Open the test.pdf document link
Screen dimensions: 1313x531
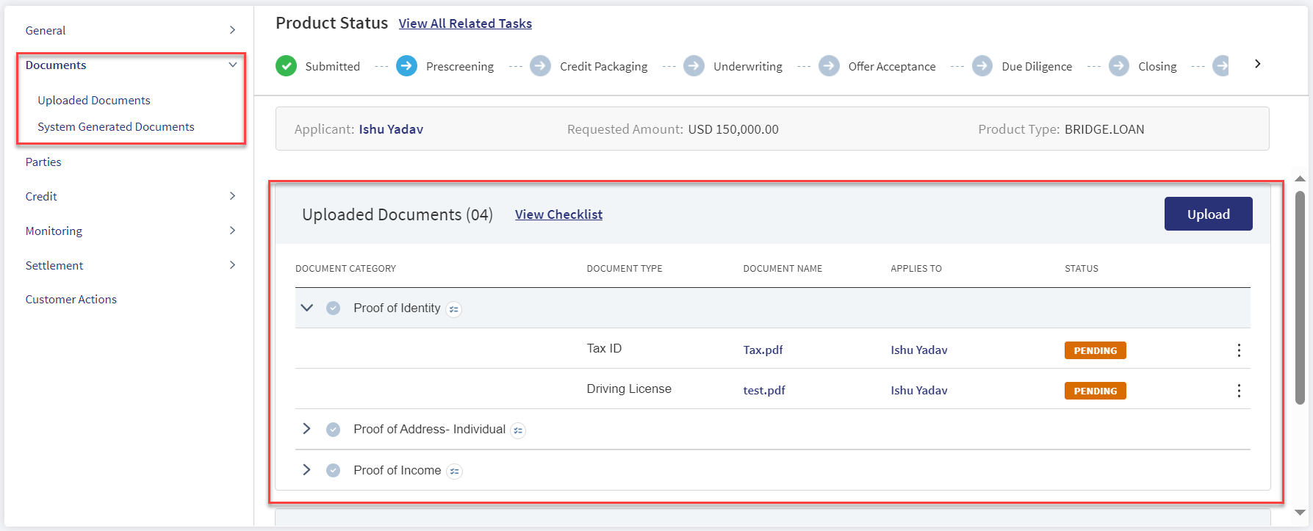[764, 391]
